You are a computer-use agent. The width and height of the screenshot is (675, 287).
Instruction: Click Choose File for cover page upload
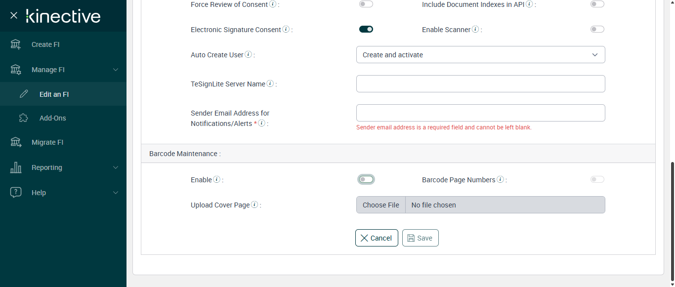pos(380,205)
